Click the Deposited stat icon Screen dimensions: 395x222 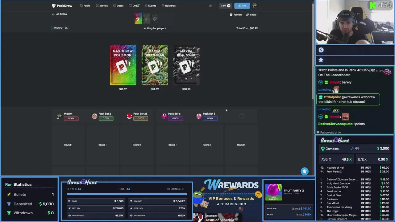pyautogui.click(x=9, y=204)
